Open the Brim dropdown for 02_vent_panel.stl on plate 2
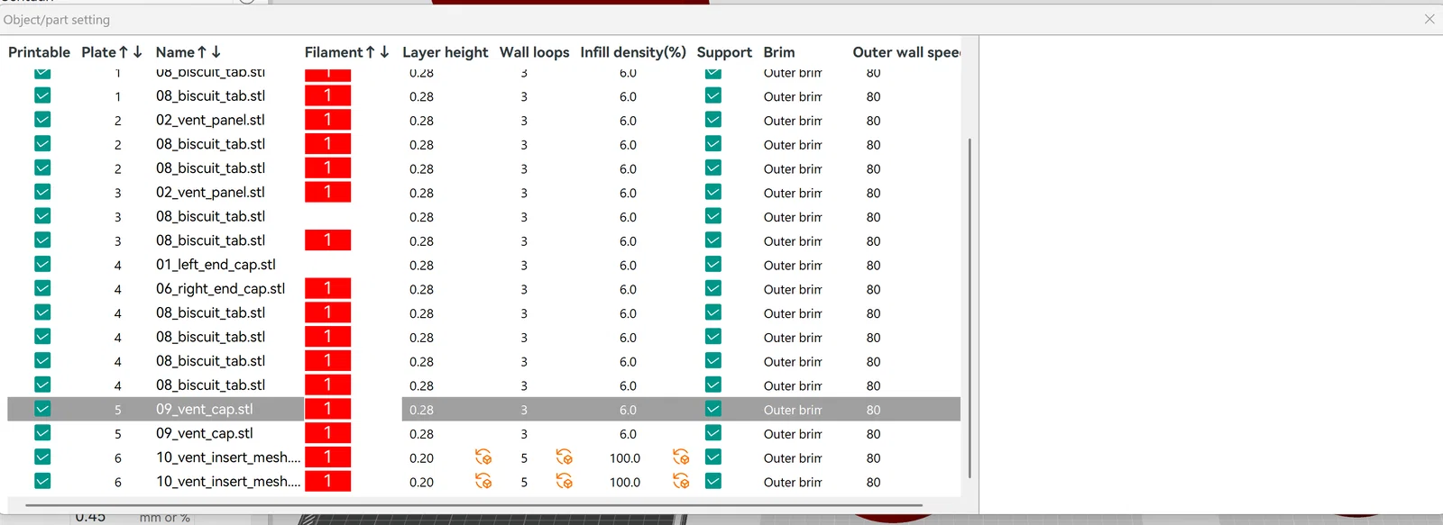This screenshot has width=1443, height=525. pyautogui.click(x=793, y=121)
